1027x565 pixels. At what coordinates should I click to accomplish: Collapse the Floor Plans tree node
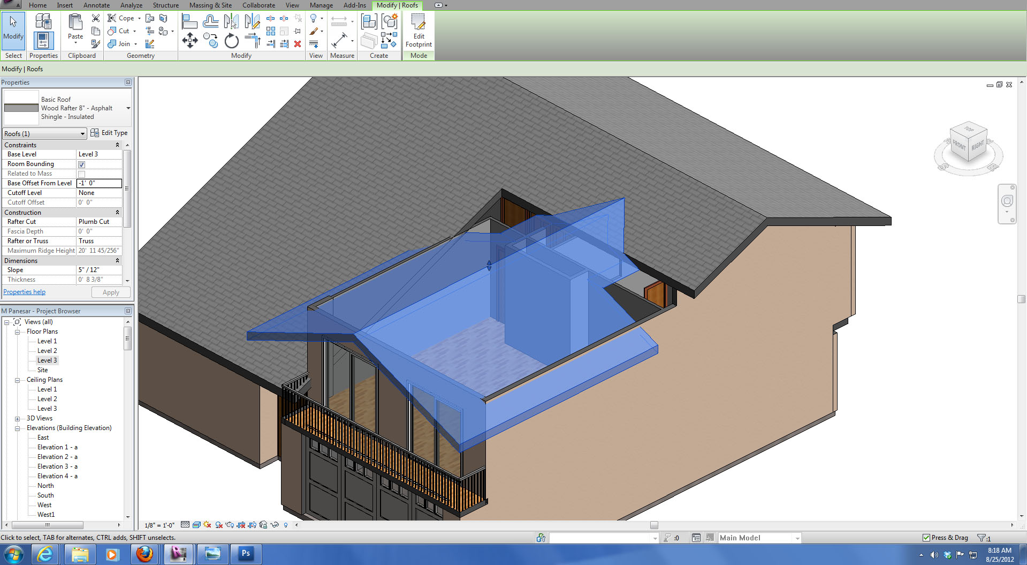[17, 332]
